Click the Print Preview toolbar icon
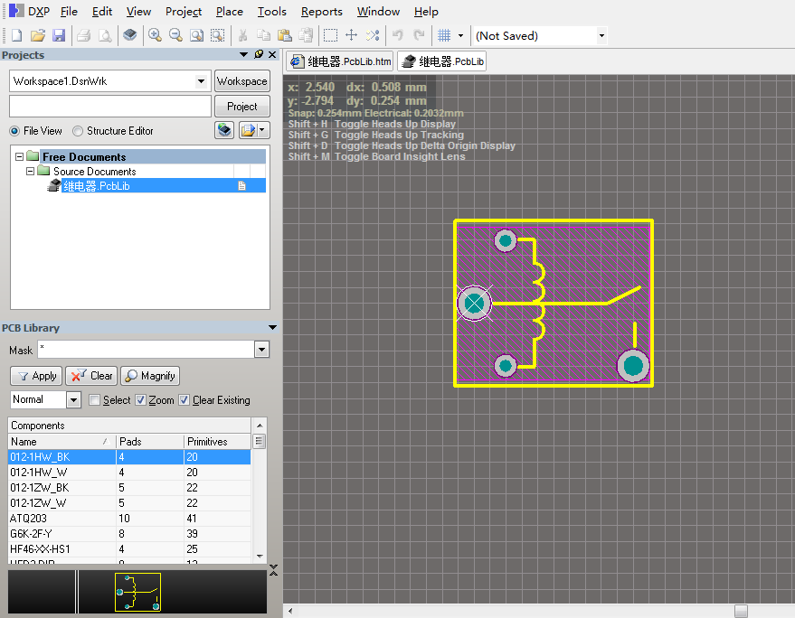This screenshot has height=618, width=795. click(x=105, y=35)
